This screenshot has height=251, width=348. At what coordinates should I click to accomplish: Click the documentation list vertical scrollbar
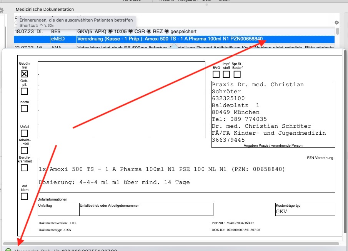click(338, 31)
